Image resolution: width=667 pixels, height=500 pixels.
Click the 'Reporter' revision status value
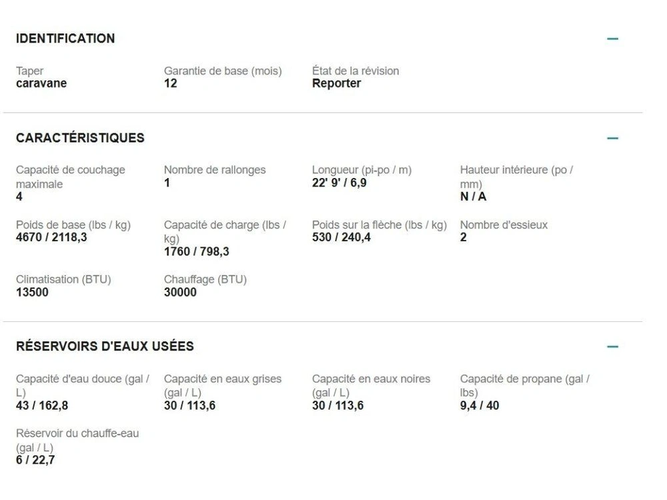336,83
